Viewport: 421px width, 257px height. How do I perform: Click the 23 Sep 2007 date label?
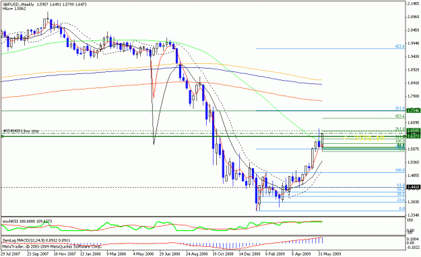pyautogui.click(x=38, y=254)
